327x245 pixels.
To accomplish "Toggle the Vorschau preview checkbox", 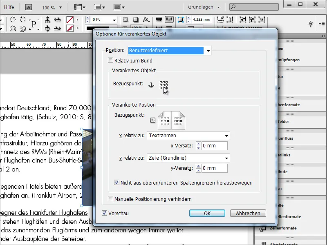I will [x=104, y=213].
